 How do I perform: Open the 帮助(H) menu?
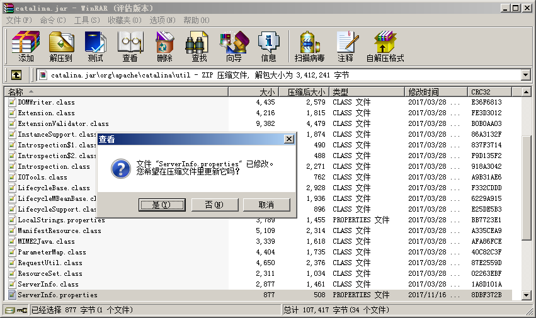(x=197, y=20)
